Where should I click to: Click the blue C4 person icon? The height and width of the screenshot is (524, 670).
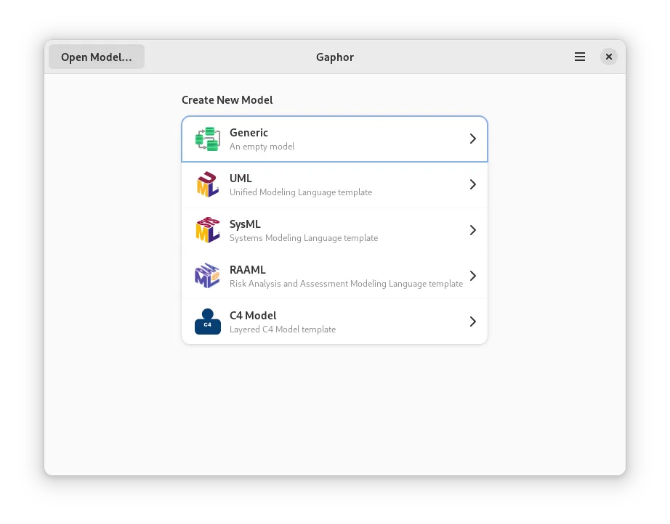pos(207,322)
